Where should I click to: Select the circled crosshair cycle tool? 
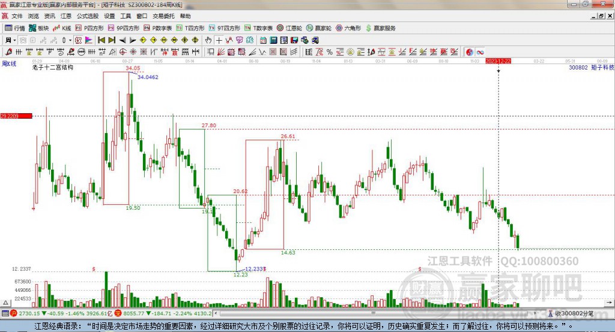tap(123, 52)
